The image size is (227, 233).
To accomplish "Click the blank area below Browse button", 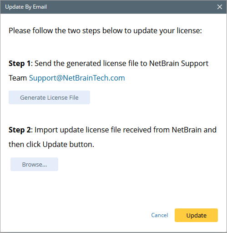I will point(106,190).
